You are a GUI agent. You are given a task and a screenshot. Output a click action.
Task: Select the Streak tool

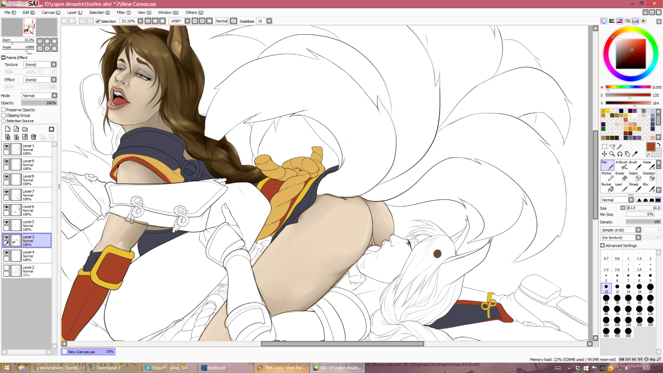[634, 187]
